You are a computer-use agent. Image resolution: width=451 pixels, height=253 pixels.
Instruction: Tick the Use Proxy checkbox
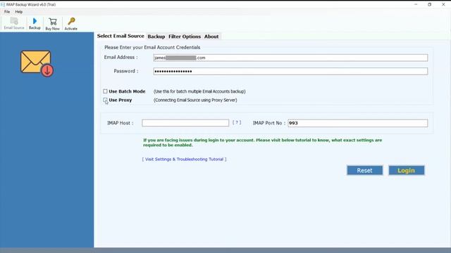pyautogui.click(x=105, y=100)
